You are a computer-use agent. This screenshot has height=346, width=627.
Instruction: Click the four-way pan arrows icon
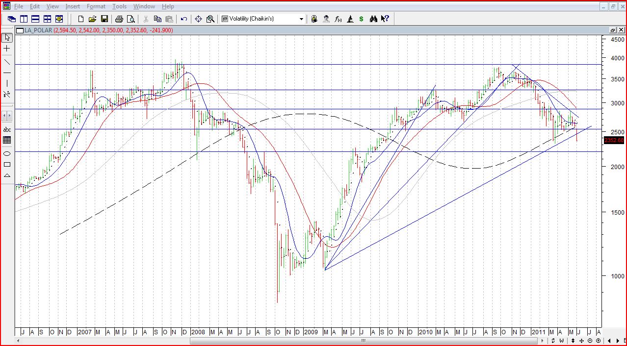581,341
